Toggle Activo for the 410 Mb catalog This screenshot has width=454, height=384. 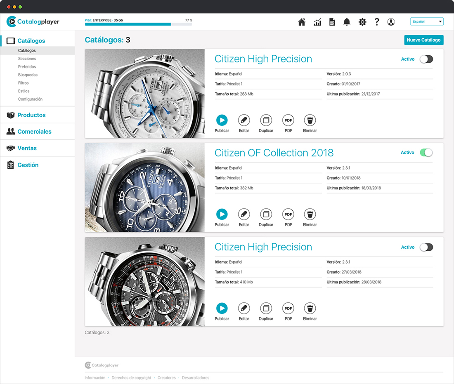click(426, 247)
